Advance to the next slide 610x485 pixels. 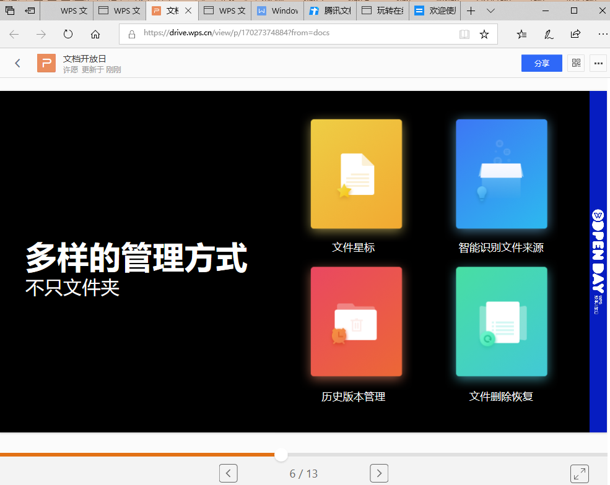379,474
